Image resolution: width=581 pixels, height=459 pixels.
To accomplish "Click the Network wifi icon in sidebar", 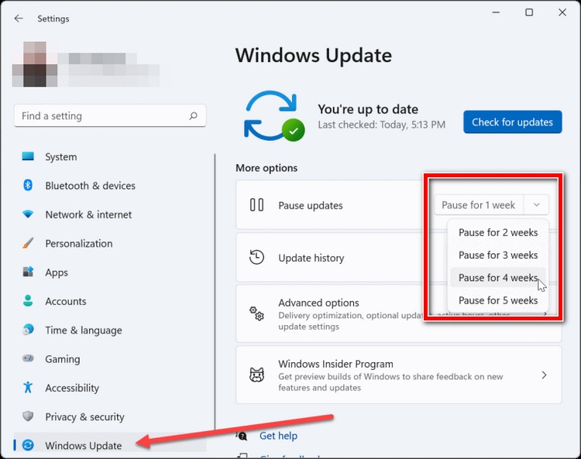I will (28, 214).
